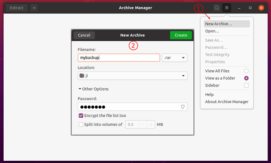The height and width of the screenshot is (163, 271).
Task: Uncheck Encrypt the file list too
Action: [x=81, y=115]
